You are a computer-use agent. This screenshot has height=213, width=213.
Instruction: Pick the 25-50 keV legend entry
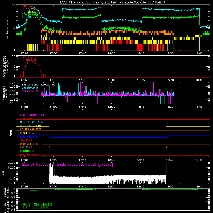coord(29,14)
